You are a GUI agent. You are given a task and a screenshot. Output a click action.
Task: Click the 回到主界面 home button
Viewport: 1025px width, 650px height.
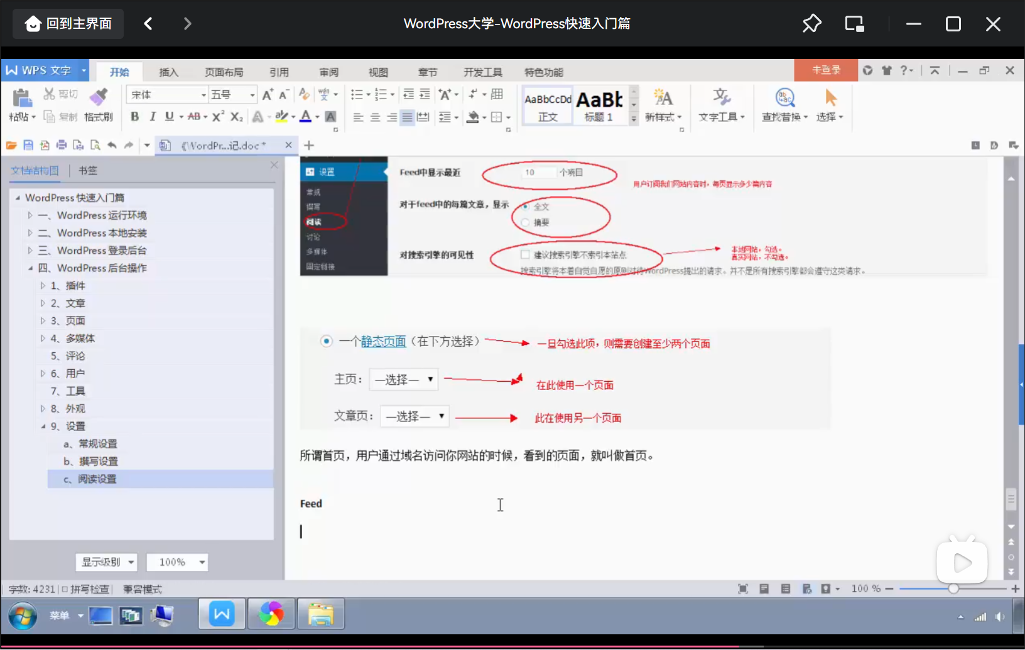pyautogui.click(x=68, y=24)
